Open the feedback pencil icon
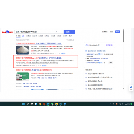Screen dimensions: 134x134 131,87
